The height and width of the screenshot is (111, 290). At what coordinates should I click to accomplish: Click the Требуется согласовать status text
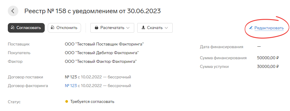[x=92, y=102]
